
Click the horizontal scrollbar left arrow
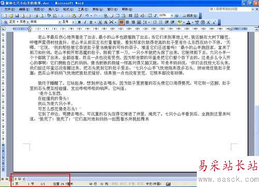click(24, 179)
